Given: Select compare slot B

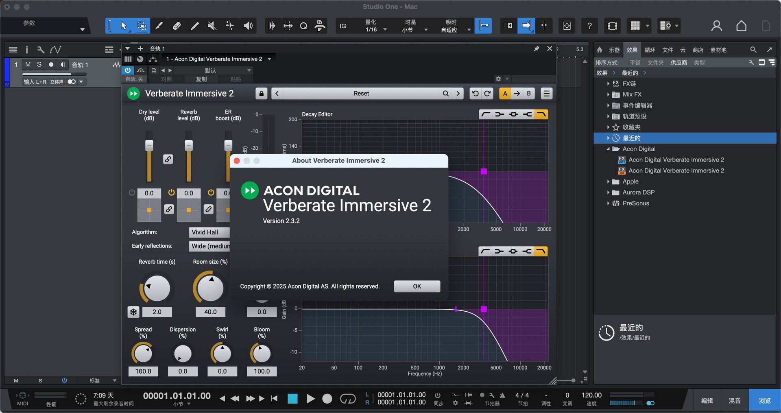Looking at the screenshot, I should click(x=528, y=94).
